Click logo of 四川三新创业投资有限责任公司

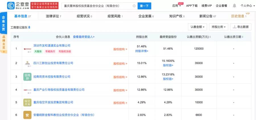(27, 63)
